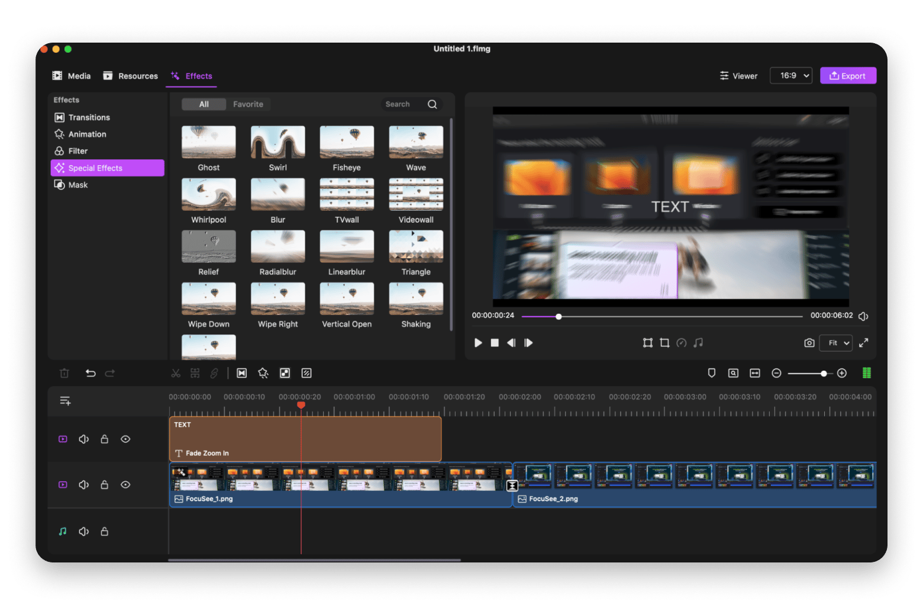The width and height of the screenshot is (923, 611).
Task: Open the Mask panel in Effects sidebar
Action: (x=78, y=185)
